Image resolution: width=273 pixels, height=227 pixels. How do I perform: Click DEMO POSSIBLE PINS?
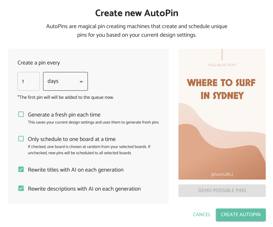pyautogui.click(x=222, y=190)
